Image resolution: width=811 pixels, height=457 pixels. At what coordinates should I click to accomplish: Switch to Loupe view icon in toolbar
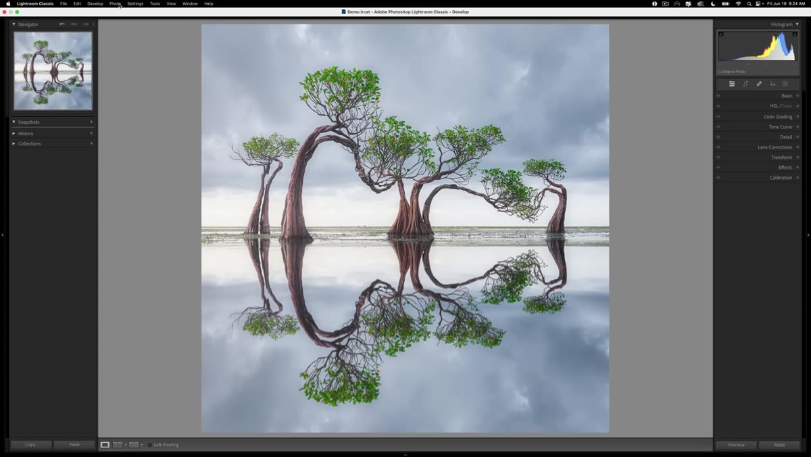click(105, 445)
